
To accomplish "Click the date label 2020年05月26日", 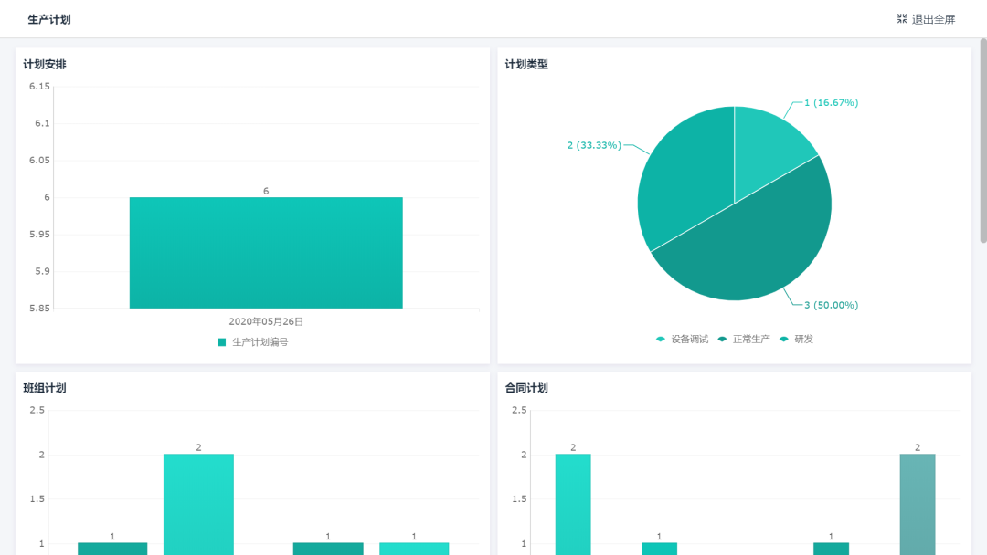I will 264,319.
